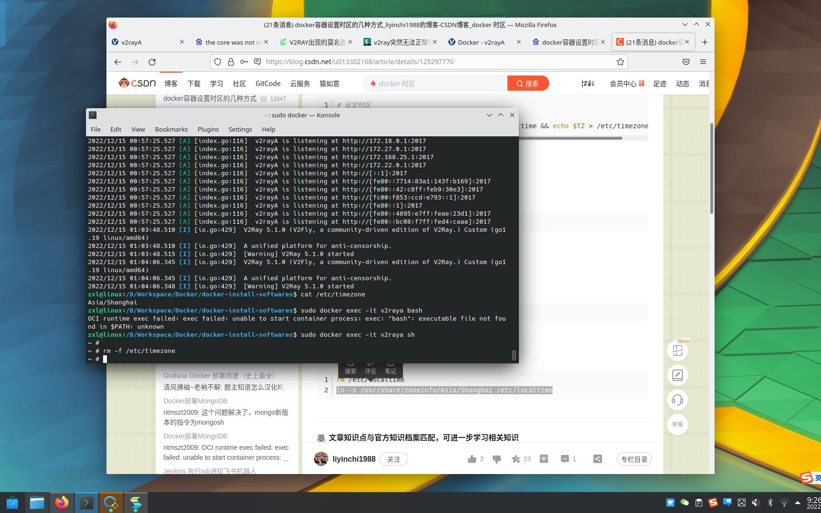Open the Konsole Help menu
Screen dimensions: 821x513
pyautogui.click(x=268, y=129)
